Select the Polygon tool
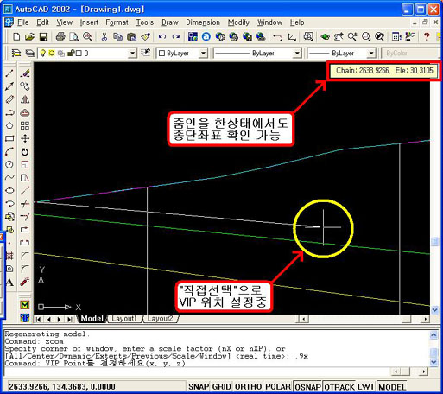 point(9,125)
